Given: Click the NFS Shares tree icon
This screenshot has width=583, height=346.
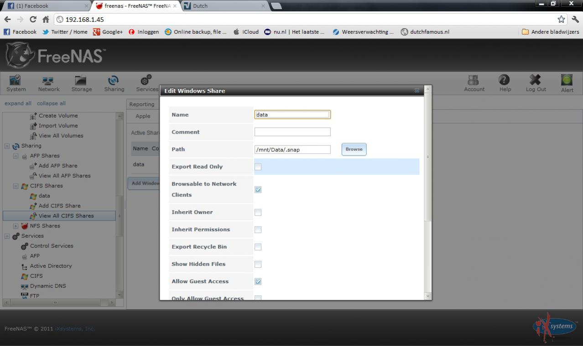Looking at the screenshot, I should 25,226.
